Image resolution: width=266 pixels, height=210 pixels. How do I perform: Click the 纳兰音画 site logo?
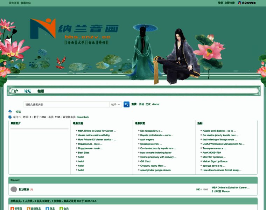click(x=74, y=31)
